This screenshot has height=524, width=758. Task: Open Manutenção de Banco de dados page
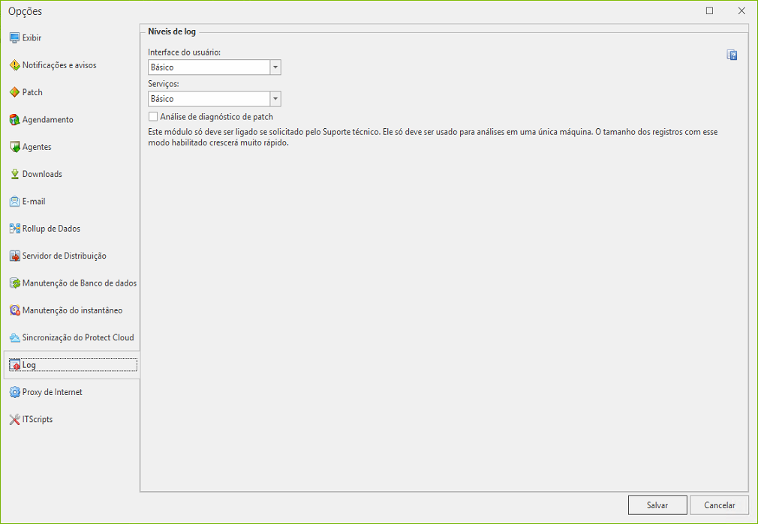tap(80, 283)
